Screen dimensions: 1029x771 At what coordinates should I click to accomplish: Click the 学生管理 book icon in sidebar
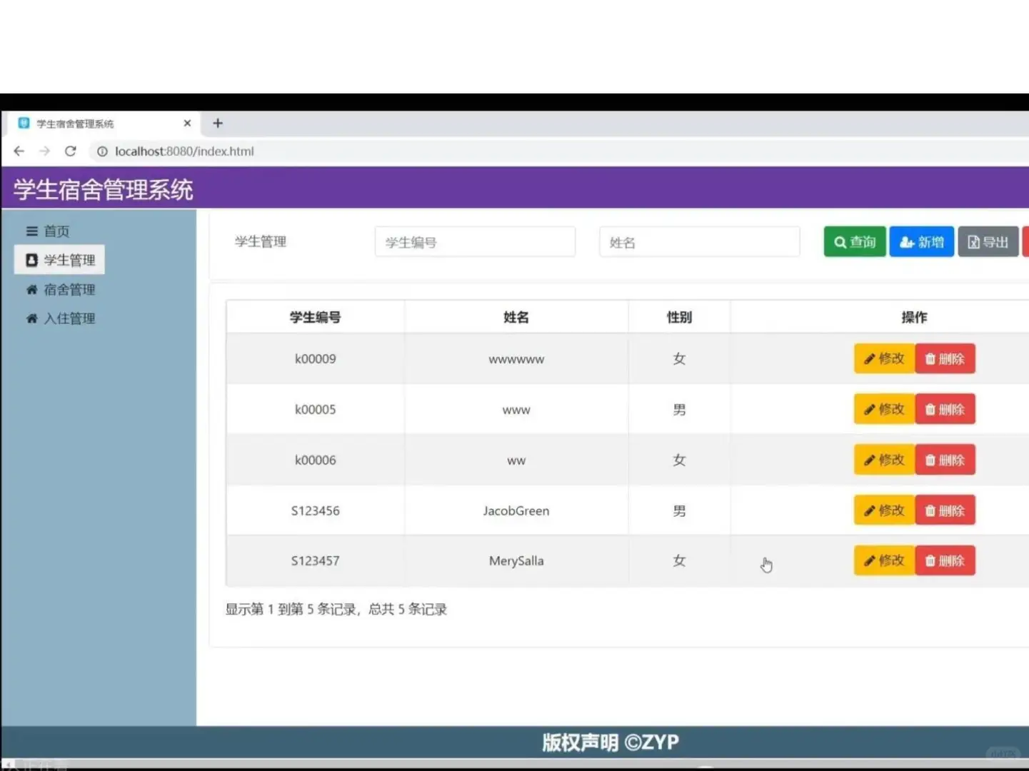pyautogui.click(x=31, y=260)
